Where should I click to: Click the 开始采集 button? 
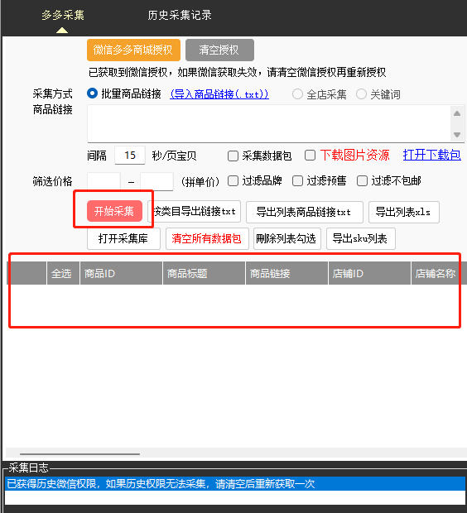[114, 211]
